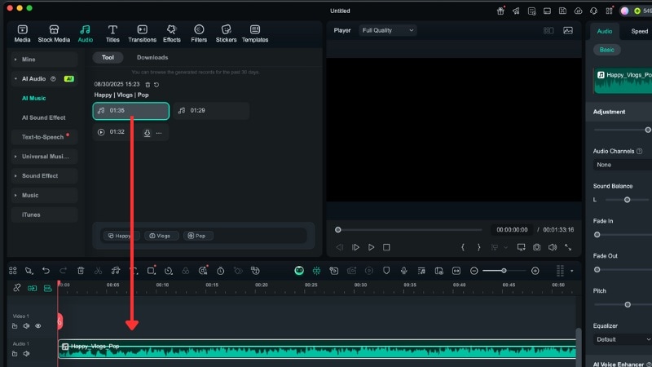Click the marker shield icon

[386, 271]
